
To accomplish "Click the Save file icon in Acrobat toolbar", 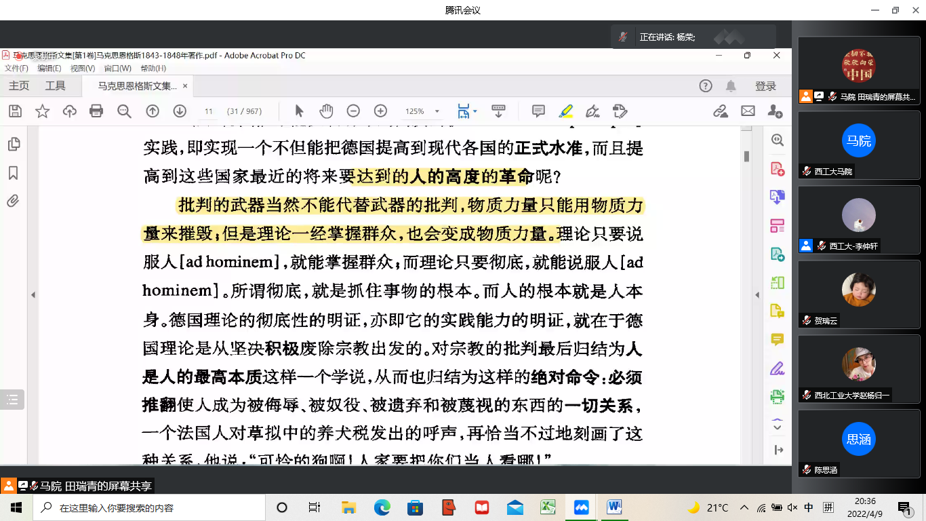I will 15,111.
